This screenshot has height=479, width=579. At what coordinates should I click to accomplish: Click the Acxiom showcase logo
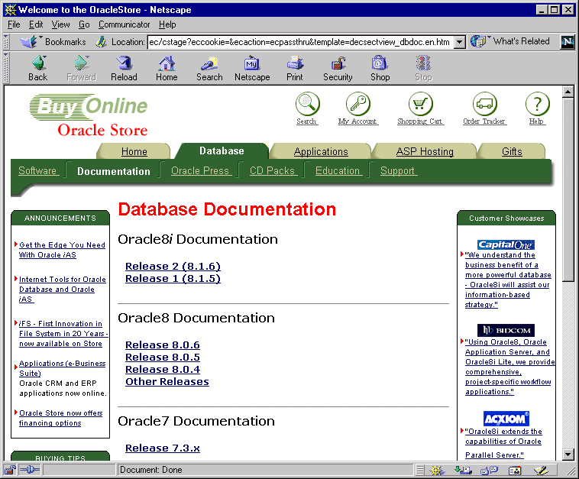coord(506,419)
